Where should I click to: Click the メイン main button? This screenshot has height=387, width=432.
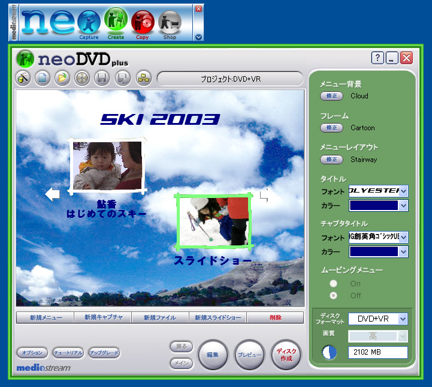pos(182,363)
